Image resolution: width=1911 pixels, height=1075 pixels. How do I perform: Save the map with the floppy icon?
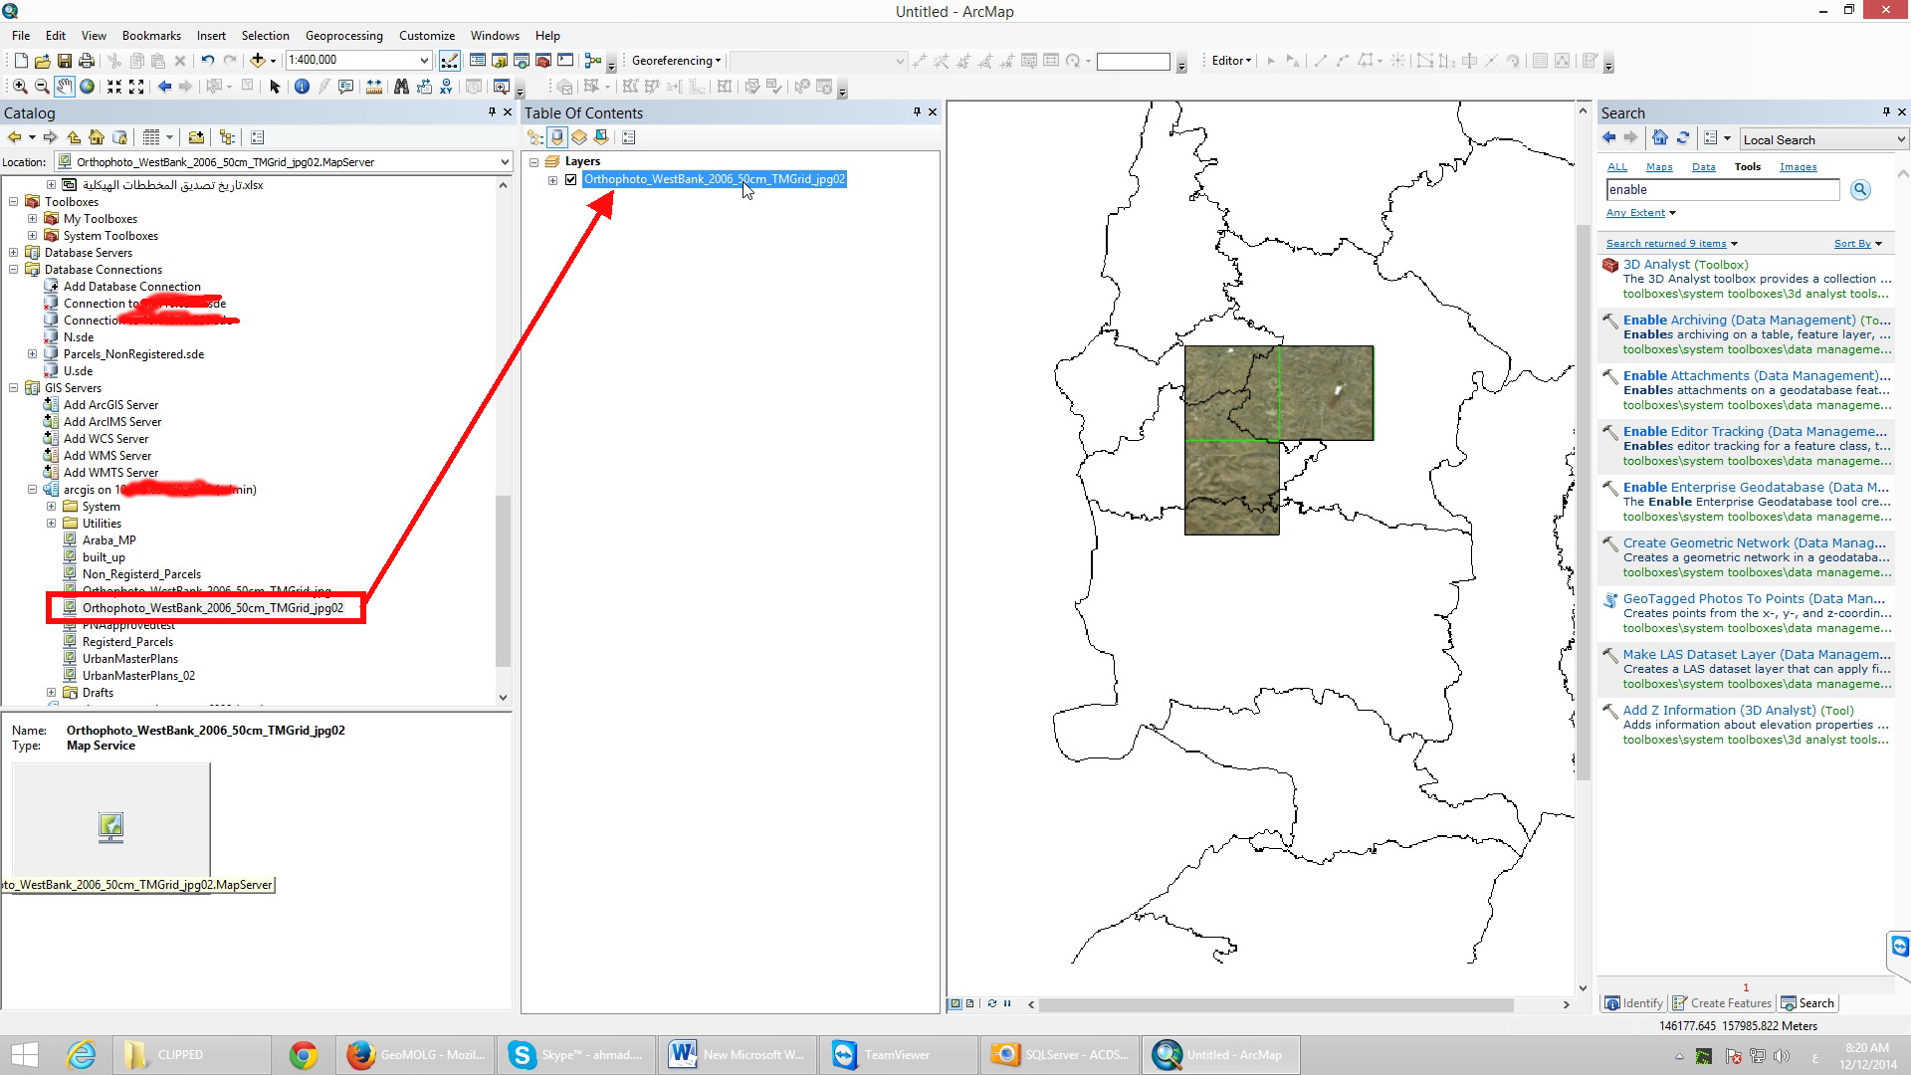pos(64,61)
